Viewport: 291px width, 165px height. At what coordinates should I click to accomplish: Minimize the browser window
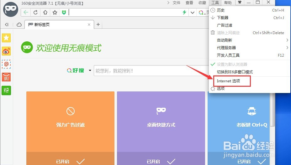(249, 3)
